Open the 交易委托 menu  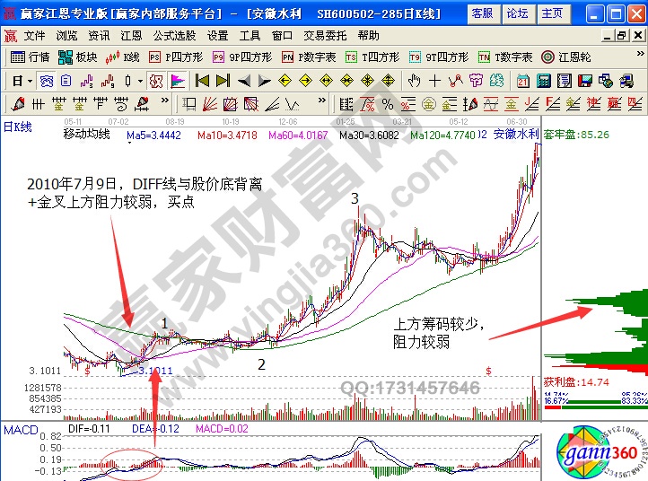325,36
